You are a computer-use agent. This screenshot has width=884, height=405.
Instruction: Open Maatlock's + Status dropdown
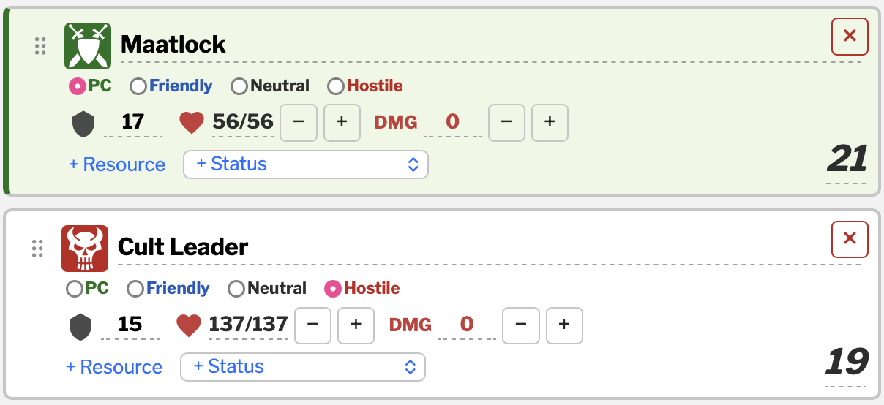tap(305, 164)
